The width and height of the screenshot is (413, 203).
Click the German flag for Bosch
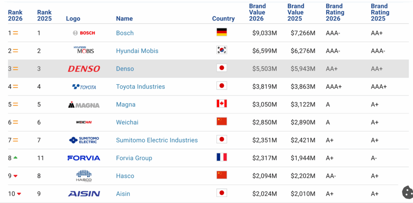coord(222,32)
